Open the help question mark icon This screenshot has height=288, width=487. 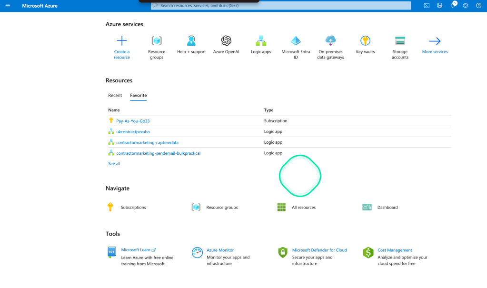click(478, 6)
